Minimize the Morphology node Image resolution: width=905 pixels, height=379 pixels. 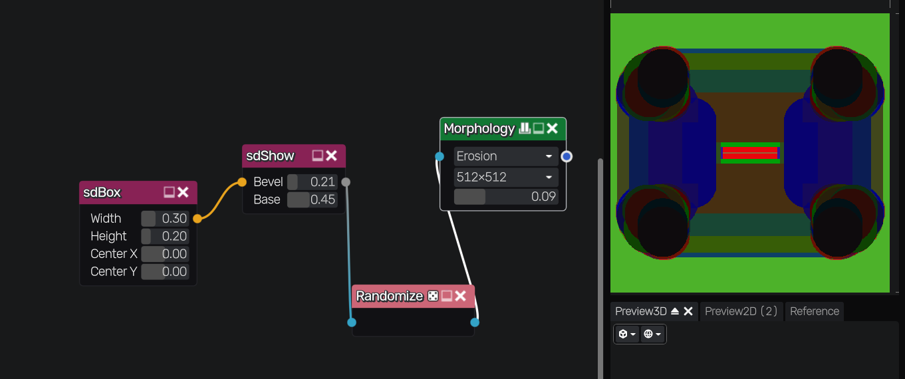[x=539, y=128]
